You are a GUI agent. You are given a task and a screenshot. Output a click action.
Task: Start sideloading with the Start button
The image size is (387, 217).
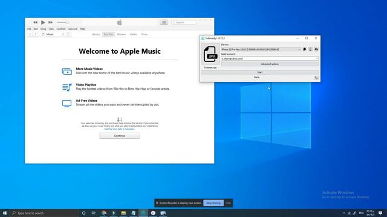coord(260,72)
